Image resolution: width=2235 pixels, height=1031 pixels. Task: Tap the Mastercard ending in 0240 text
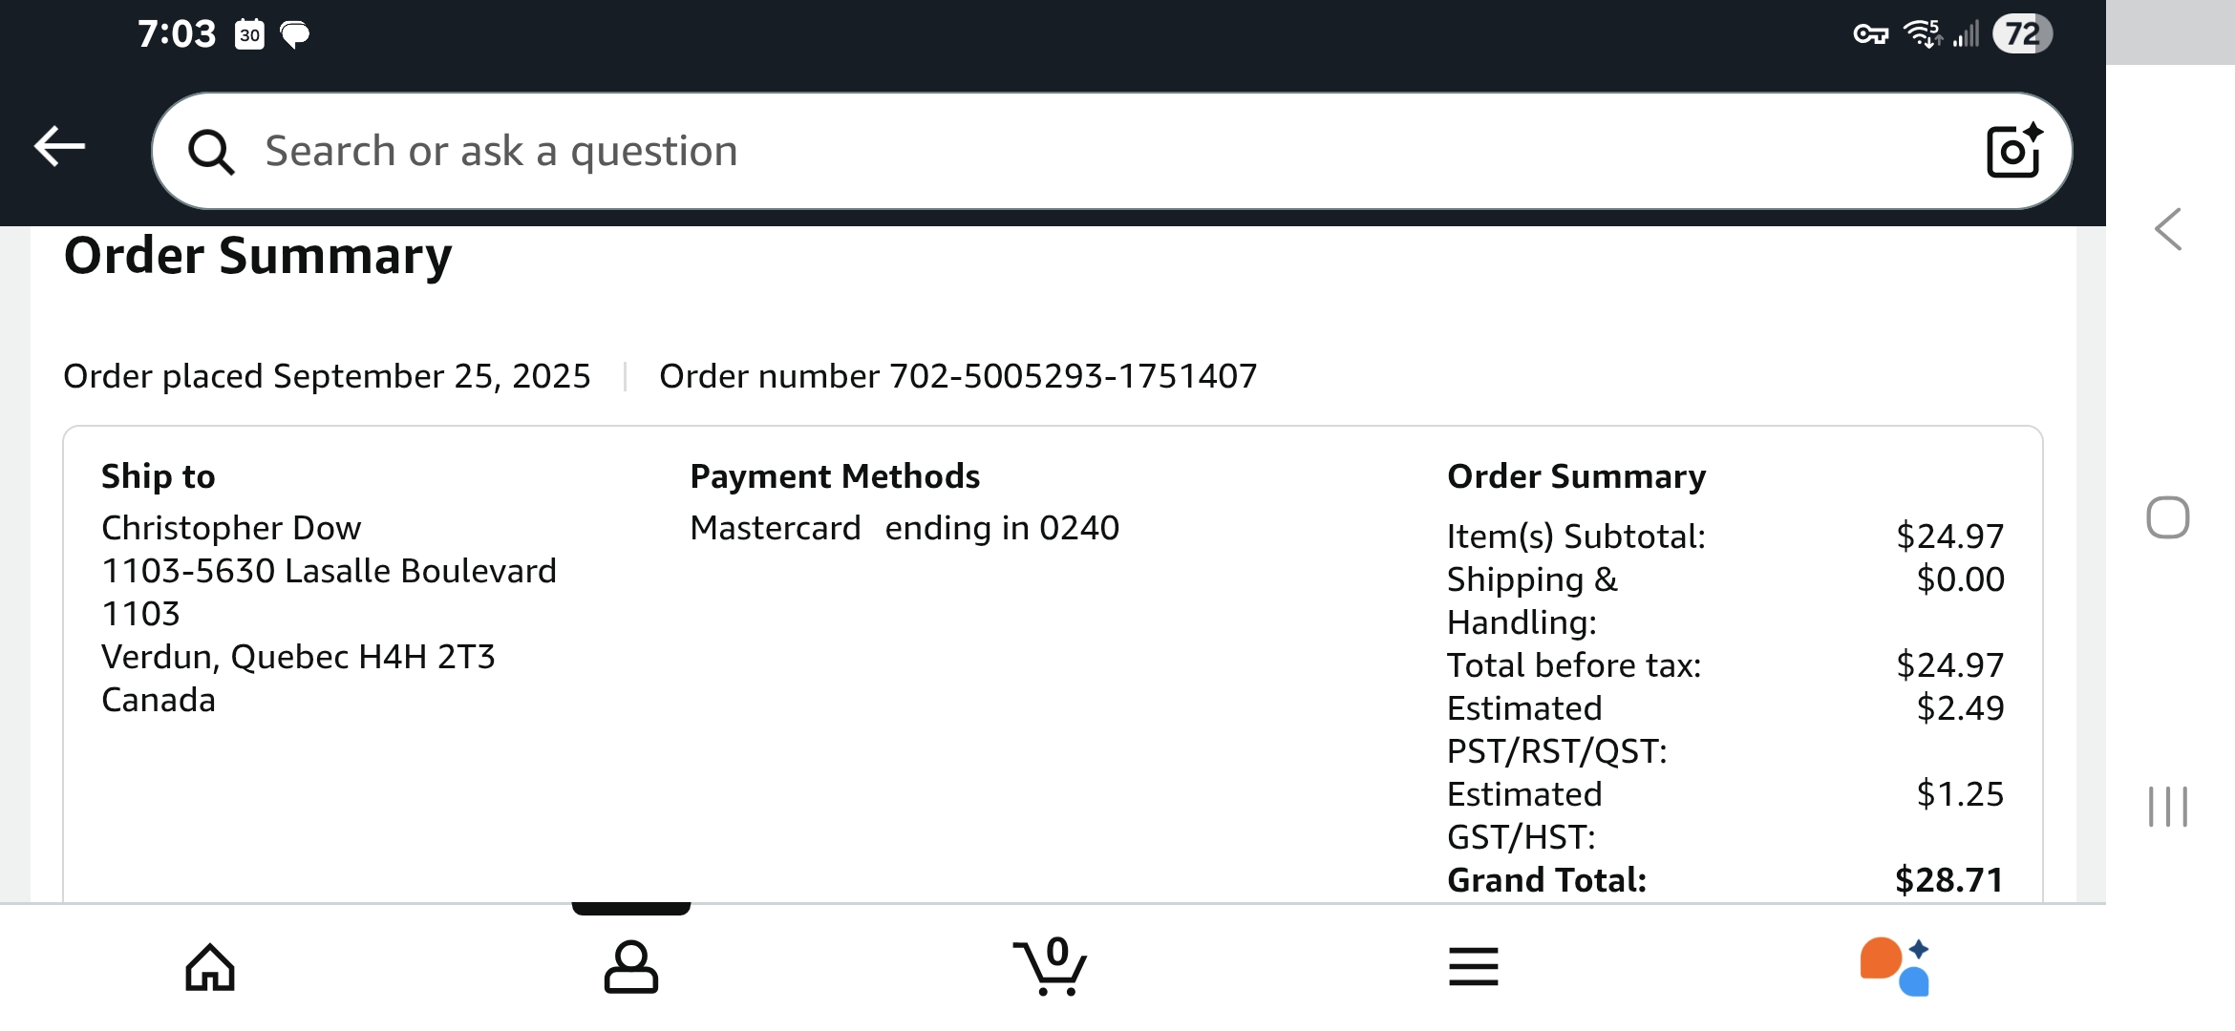(x=905, y=528)
